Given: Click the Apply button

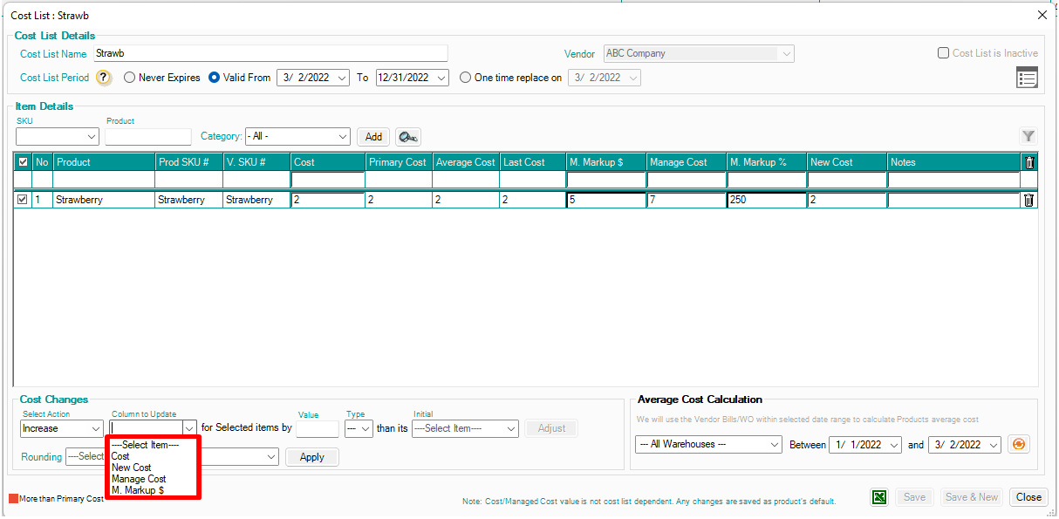Looking at the screenshot, I should click(311, 457).
